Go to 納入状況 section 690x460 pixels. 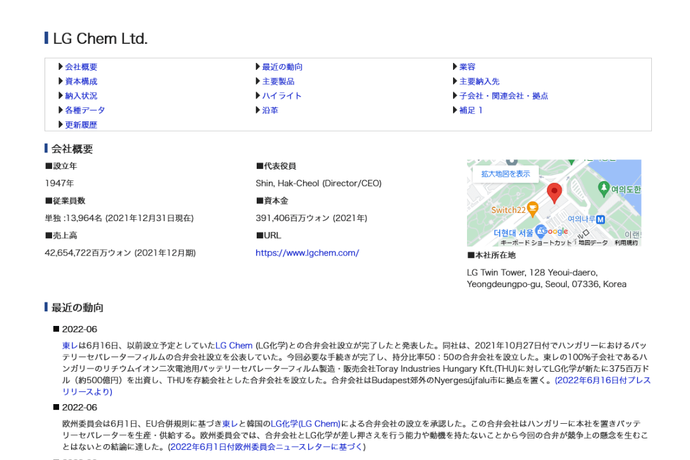point(81,96)
